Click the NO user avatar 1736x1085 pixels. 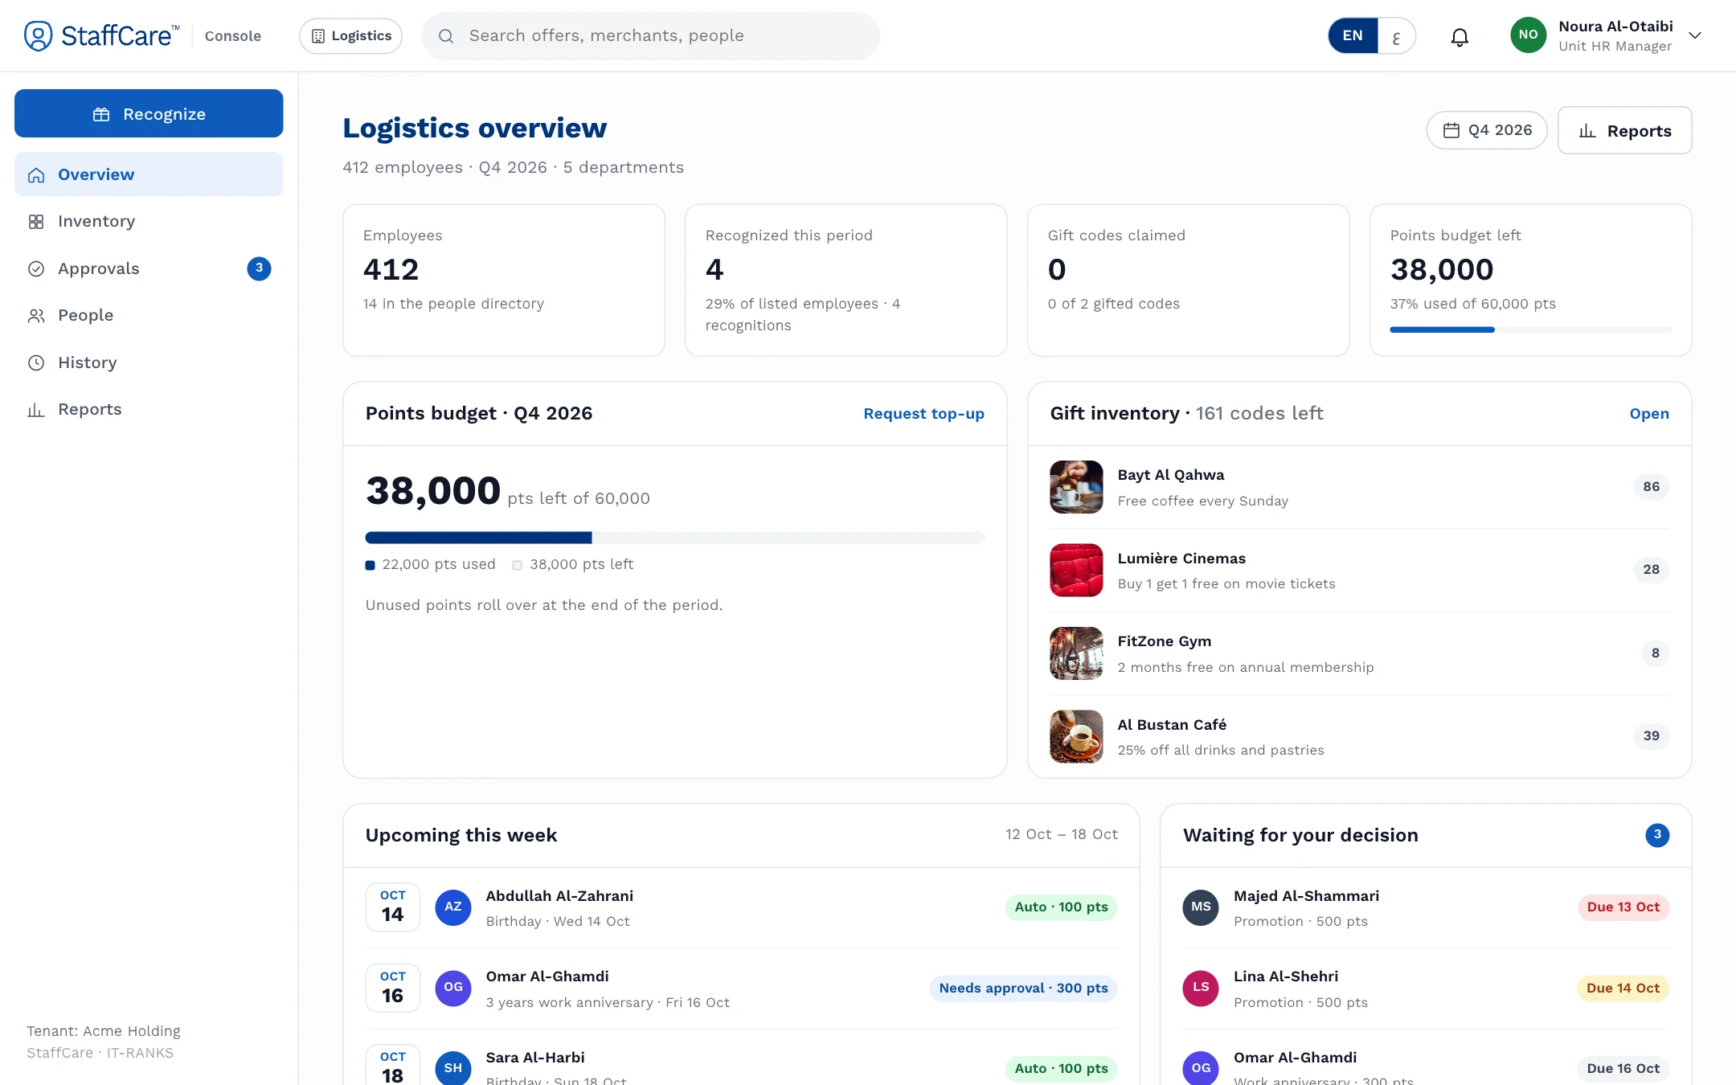(x=1528, y=35)
